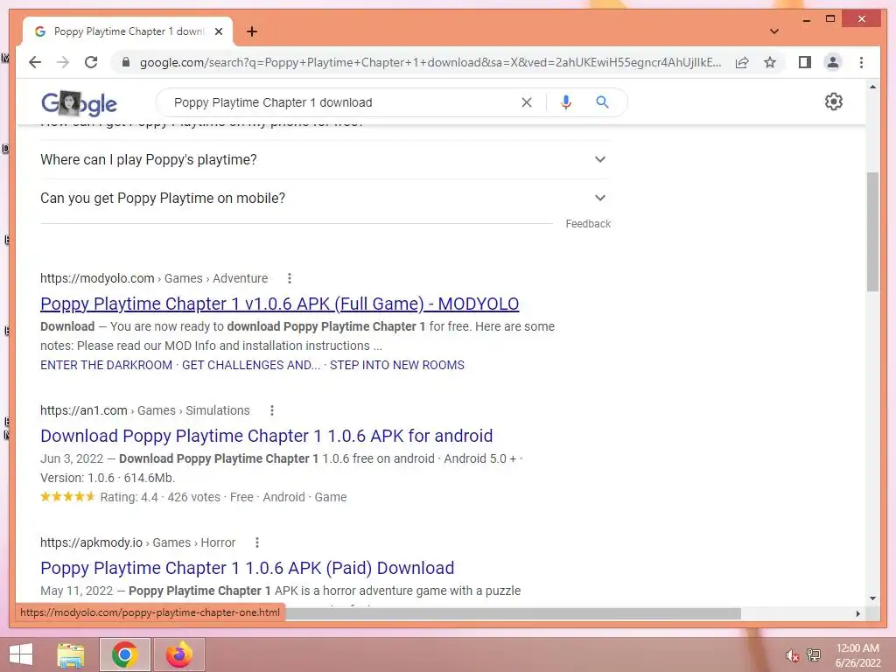The image size is (896, 672).
Task: Go back to the previous page
Action: pos(35,62)
